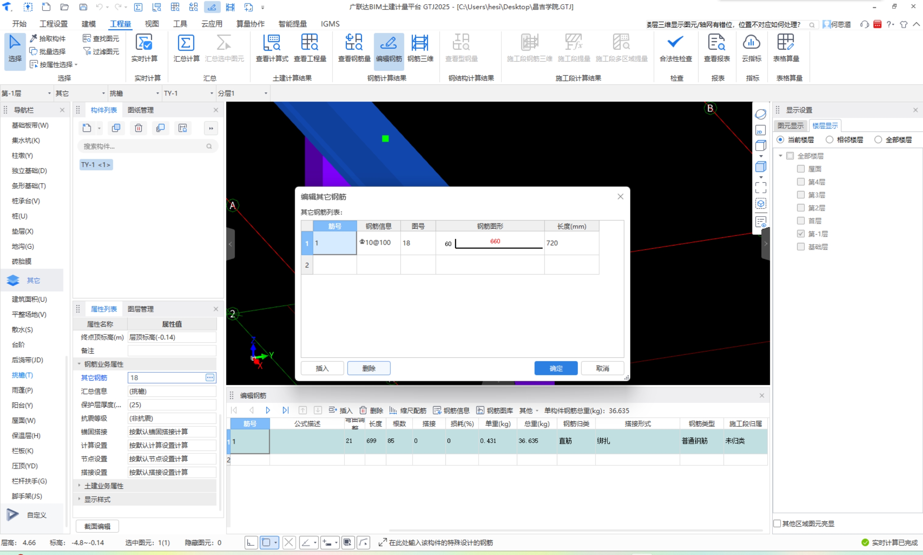
Task: Enable 其他区域图元亮显 checkbox
Action: tap(777, 524)
